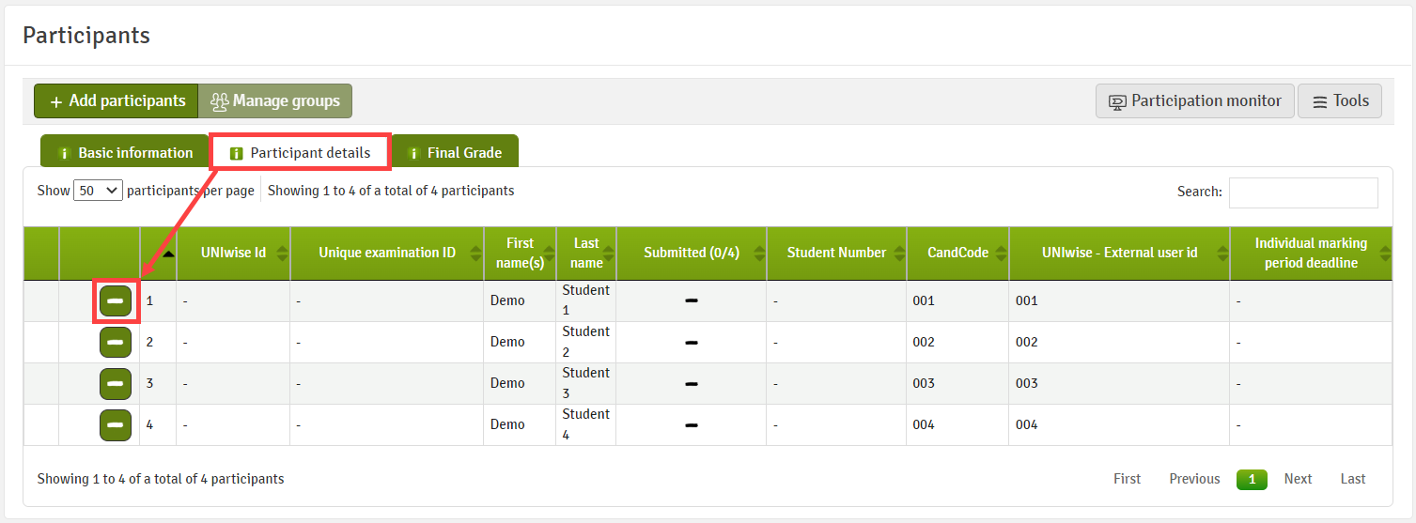1416x523 pixels.
Task: Click last name 'Student 3' cell
Action: click(586, 384)
